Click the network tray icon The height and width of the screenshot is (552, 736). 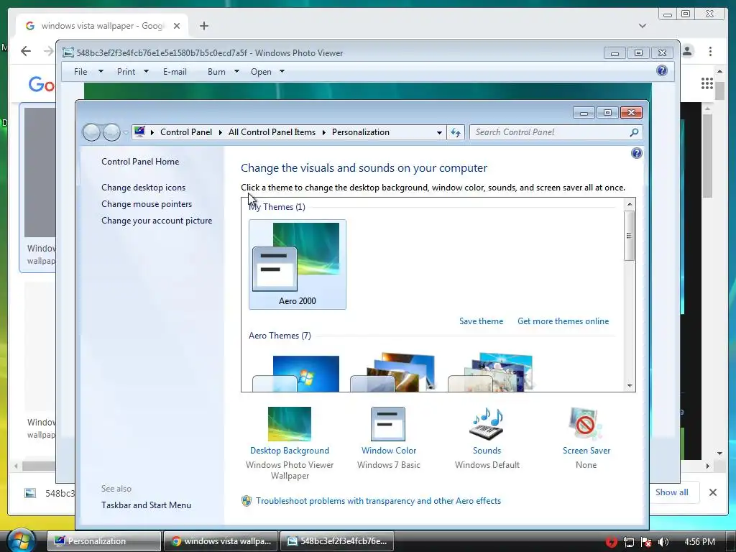point(629,542)
